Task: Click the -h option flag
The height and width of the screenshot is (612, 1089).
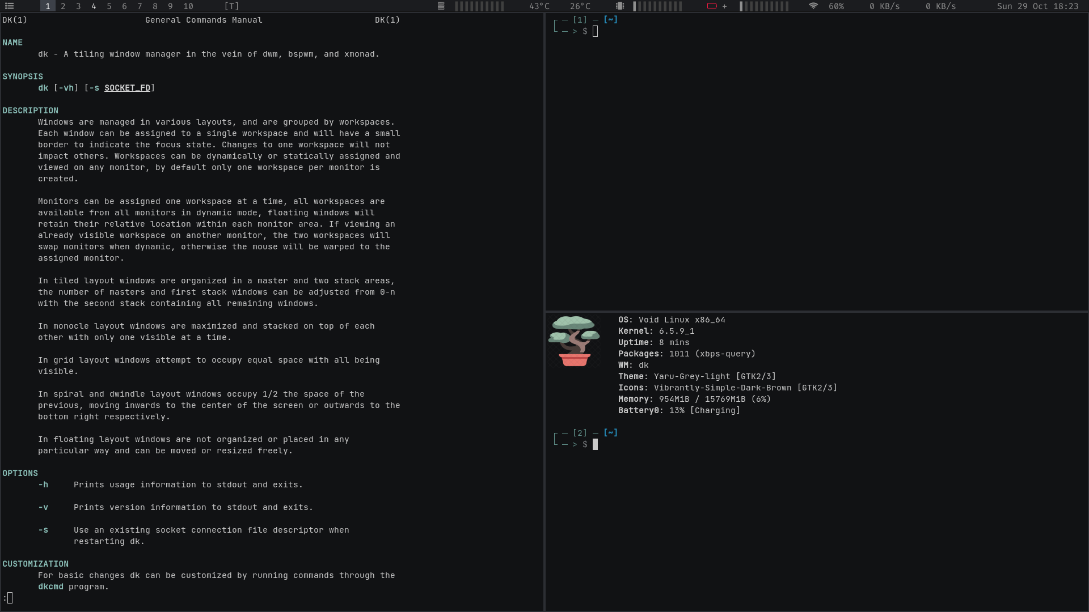Action: click(x=43, y=484)
